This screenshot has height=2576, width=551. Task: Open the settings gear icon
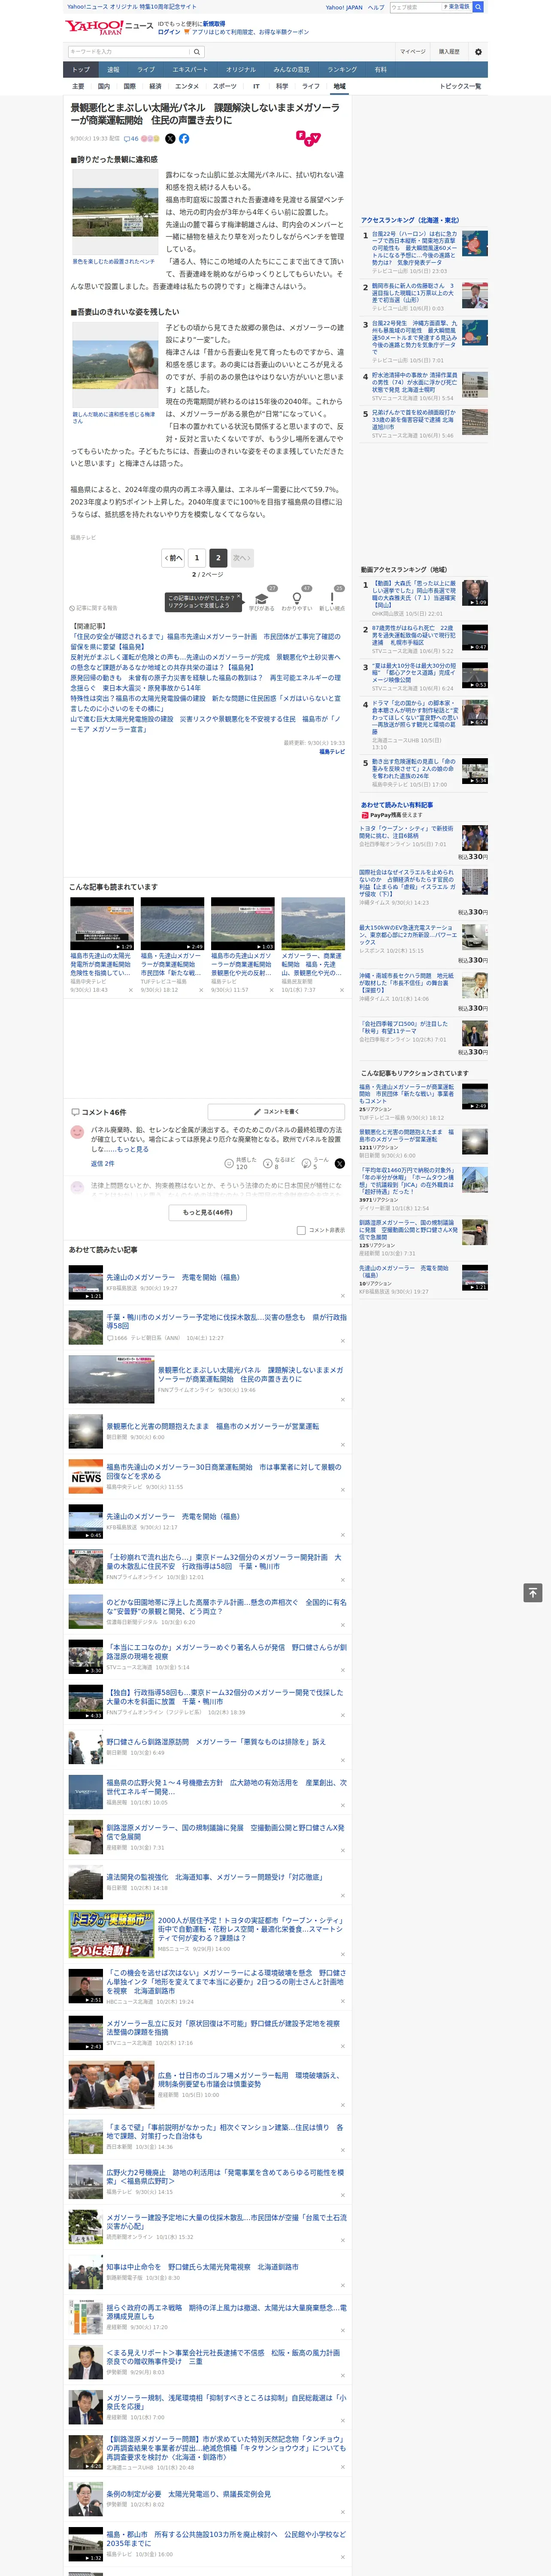(478, 52)
